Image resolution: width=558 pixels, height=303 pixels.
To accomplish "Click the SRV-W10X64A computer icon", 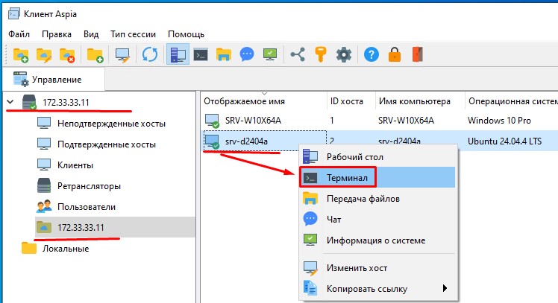I will [212, 121].
